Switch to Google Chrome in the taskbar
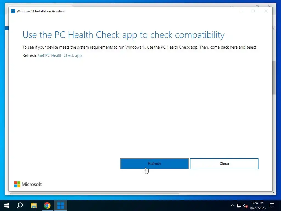 point(47,206)
